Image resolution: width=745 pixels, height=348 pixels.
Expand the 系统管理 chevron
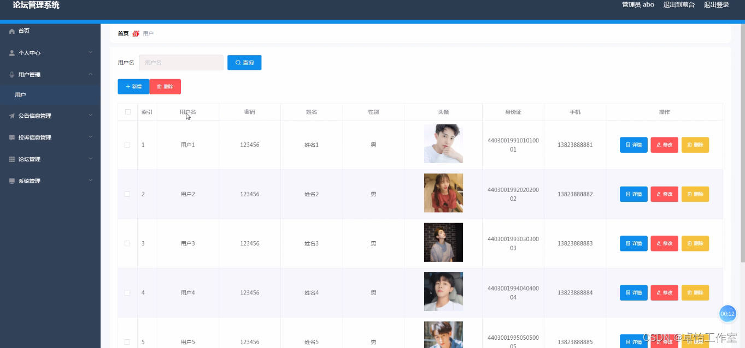91,181
